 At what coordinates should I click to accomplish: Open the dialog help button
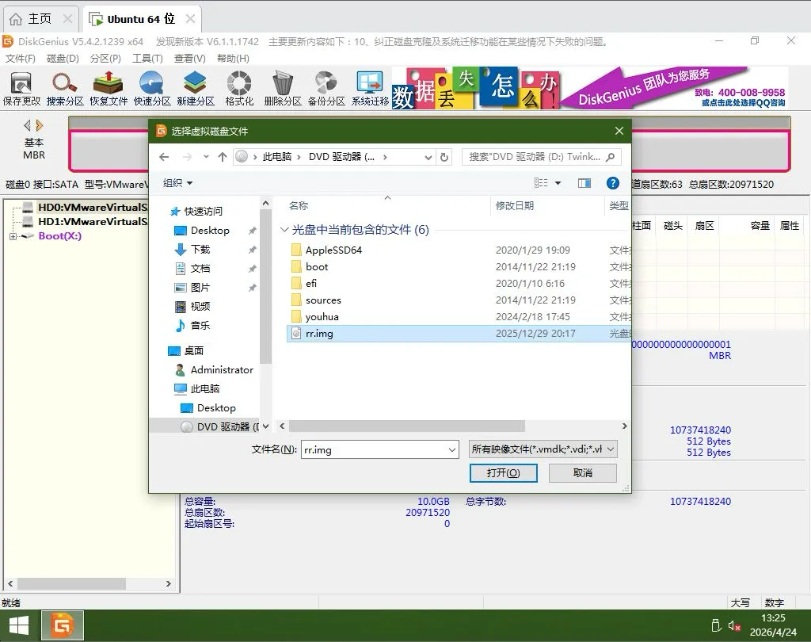tap(612, 183)
